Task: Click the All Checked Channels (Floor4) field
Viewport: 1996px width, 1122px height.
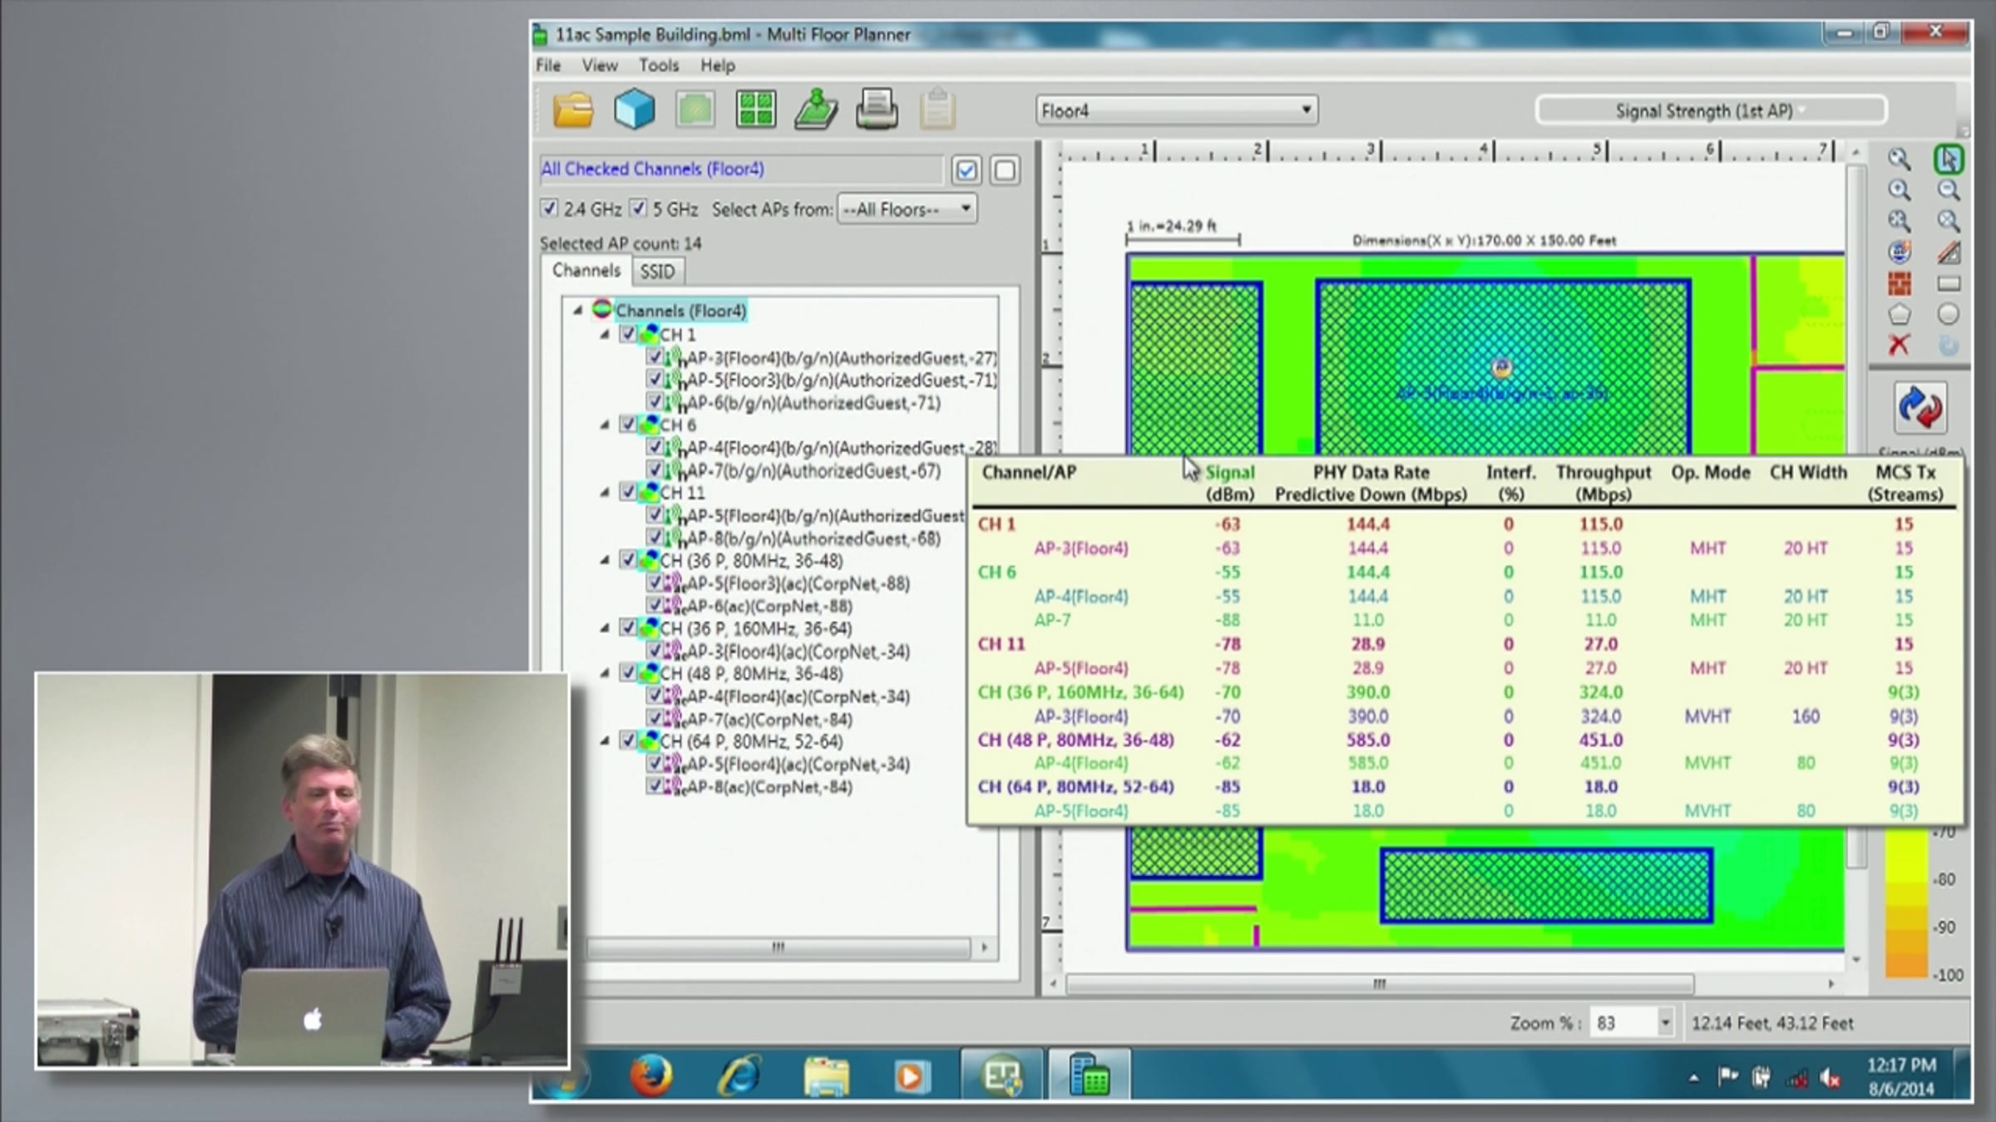Action: [740, 170]
